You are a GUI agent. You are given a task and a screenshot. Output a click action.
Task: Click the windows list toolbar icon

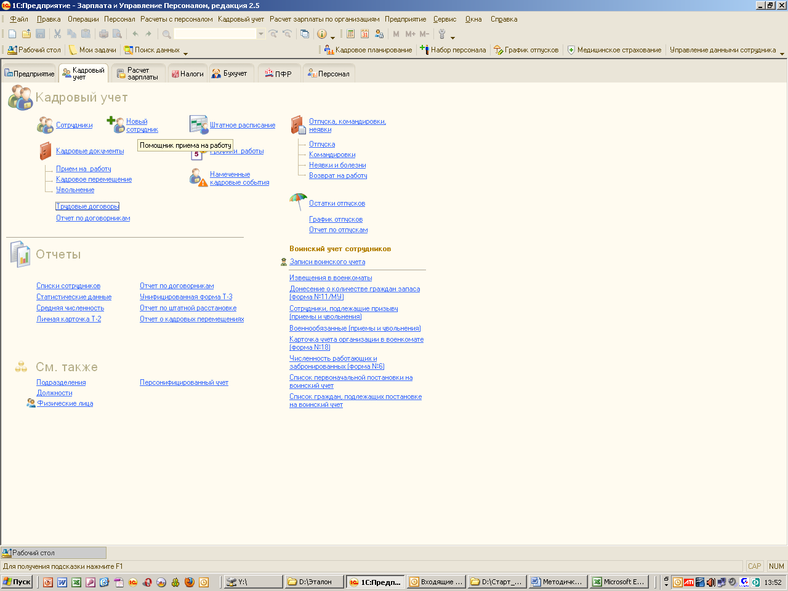pos(304,34)
